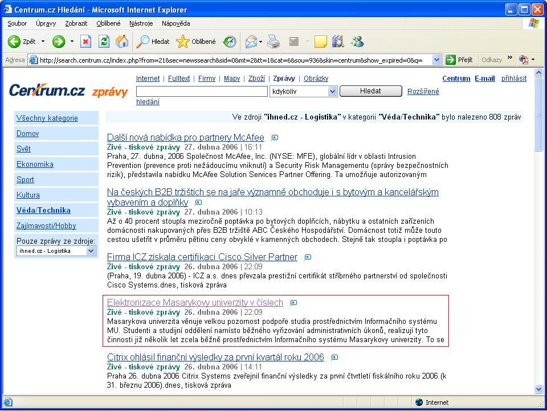547x411 pixels.
Task: Select the Všechny kategorie category link
Action: click(47, 118)
